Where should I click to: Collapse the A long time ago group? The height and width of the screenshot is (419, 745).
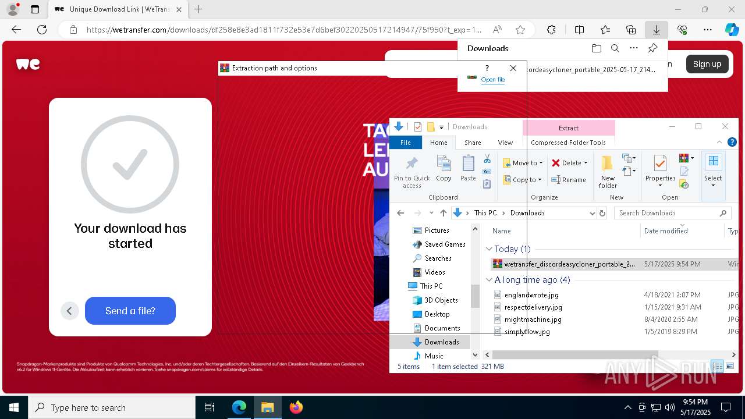[489, 280]
